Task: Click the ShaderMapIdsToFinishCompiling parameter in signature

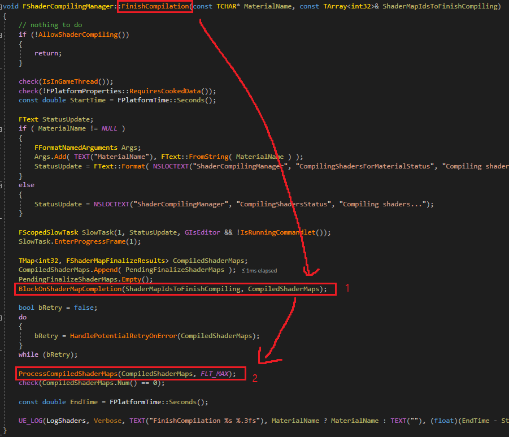Action: click(x=441, y=6)
